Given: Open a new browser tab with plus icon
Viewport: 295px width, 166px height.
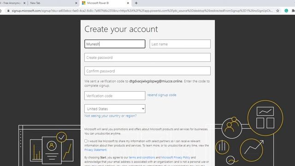Looking at the screenshot, I should [x=136, y=3].
